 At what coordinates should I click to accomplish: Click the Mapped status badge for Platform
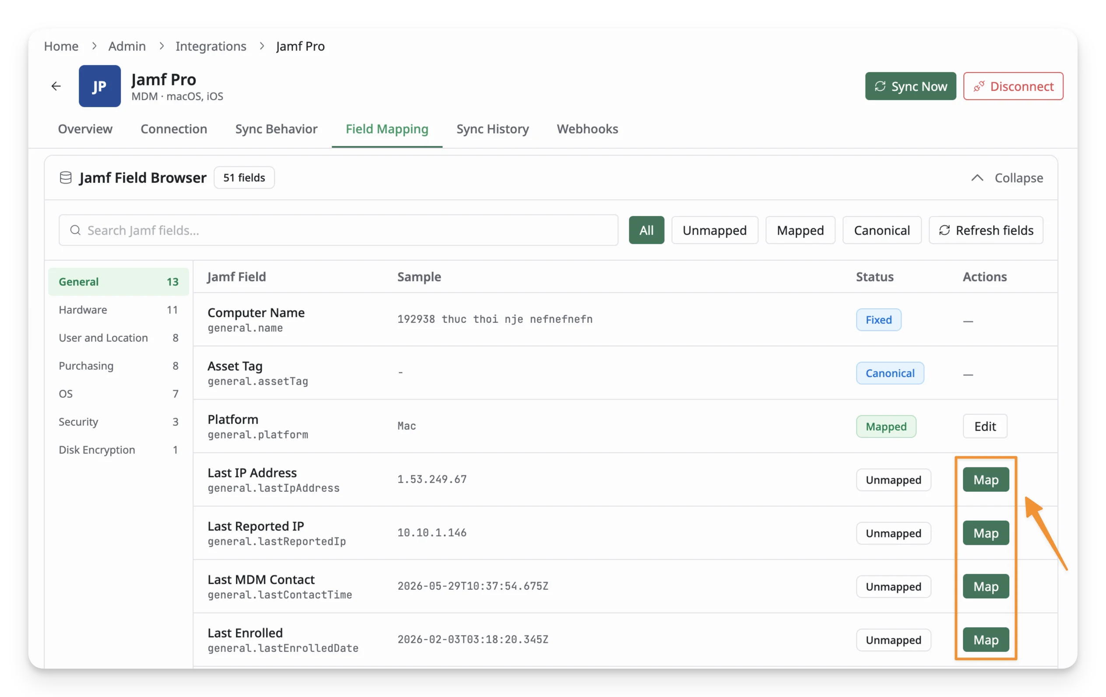(885, 426)
